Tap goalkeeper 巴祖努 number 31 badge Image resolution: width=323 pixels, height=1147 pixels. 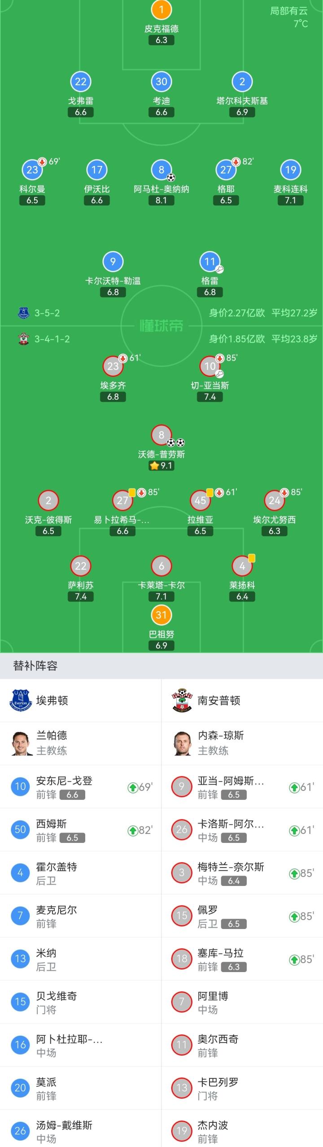coord(161,615)
